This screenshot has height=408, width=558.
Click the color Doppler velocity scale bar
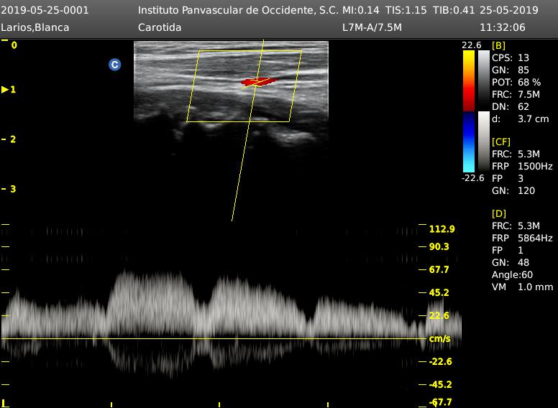(469, 111)
